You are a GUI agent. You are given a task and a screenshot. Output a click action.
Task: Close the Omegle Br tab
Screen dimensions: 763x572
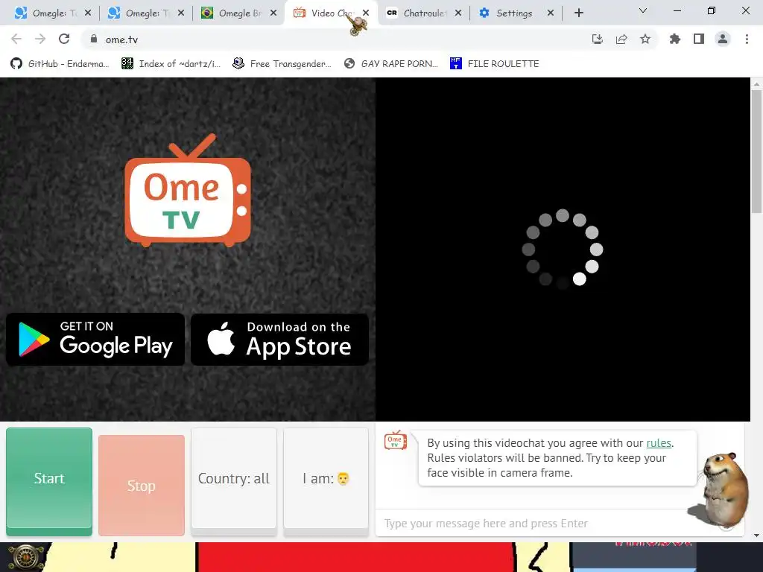coord(273,13)
